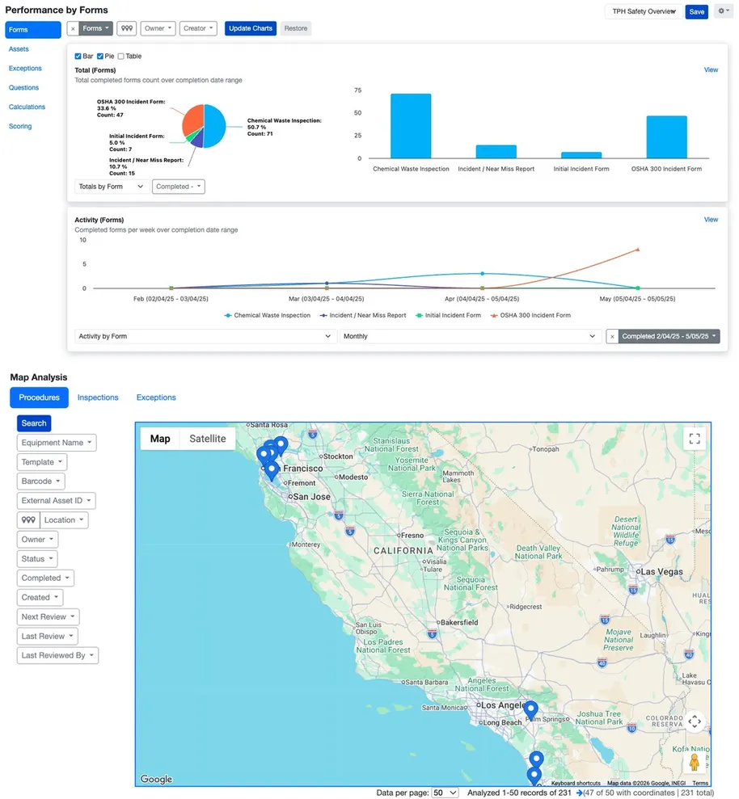Clear the Completed date range filter x
Image resolution: width=739 pixels, height=799 pixels.
coord(612,336)
